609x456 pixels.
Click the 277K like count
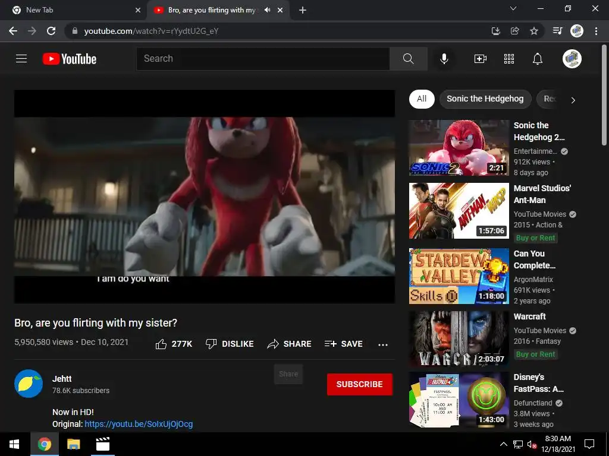[182, 344]
